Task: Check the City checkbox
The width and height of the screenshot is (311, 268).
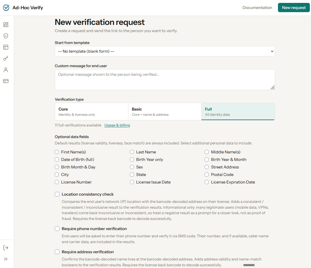Action: [x=57, y=175]
